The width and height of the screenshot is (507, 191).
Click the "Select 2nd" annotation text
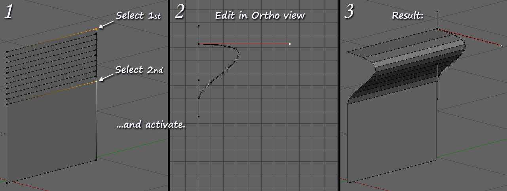pos(139,70)
